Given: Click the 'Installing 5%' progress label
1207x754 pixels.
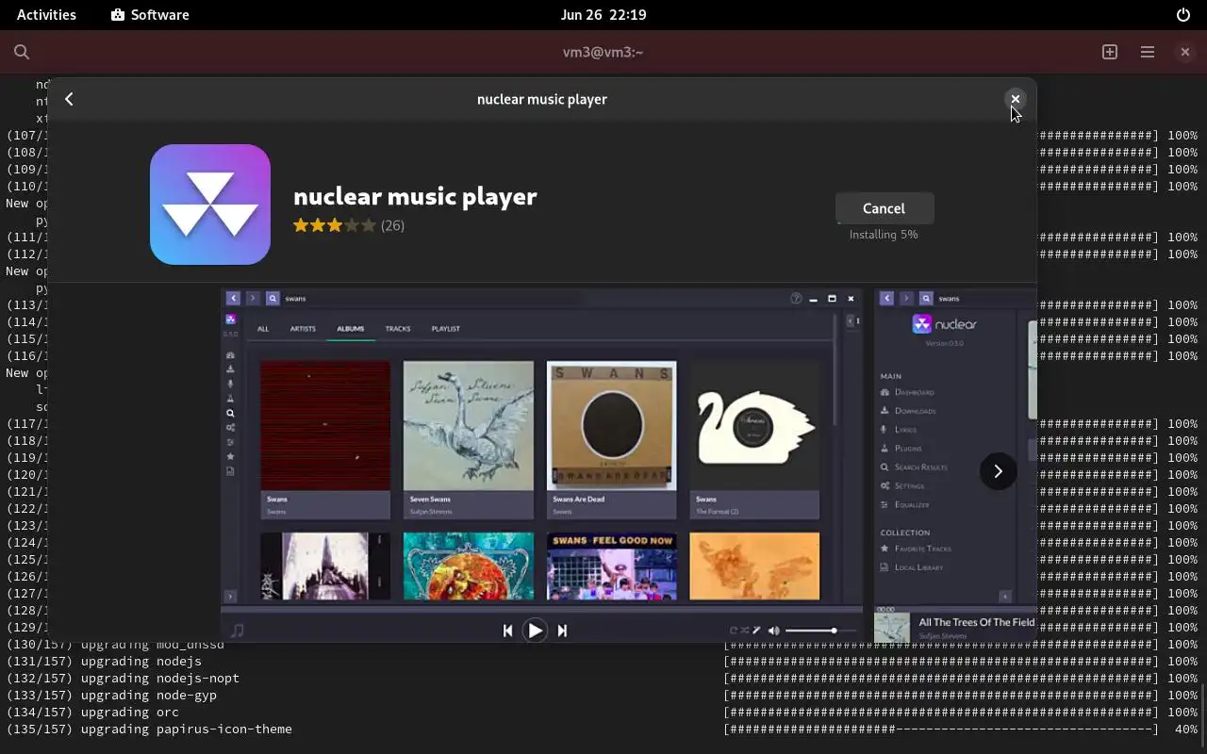Looking at the screenshot, I should pyautogui.click(x=884, y=235).
